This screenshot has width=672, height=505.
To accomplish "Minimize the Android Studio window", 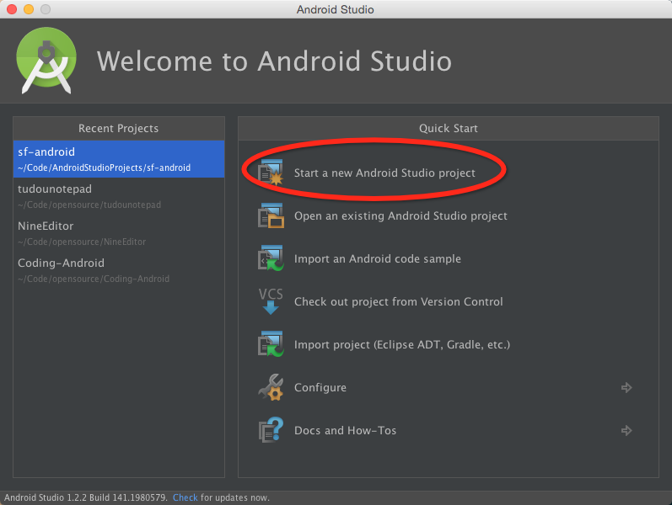I will [x=29, y=9].
